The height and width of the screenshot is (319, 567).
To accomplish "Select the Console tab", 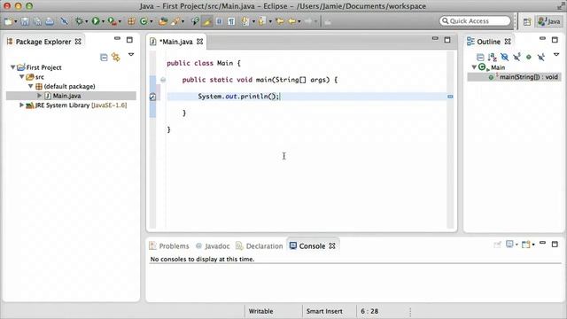I will [313, 246].
